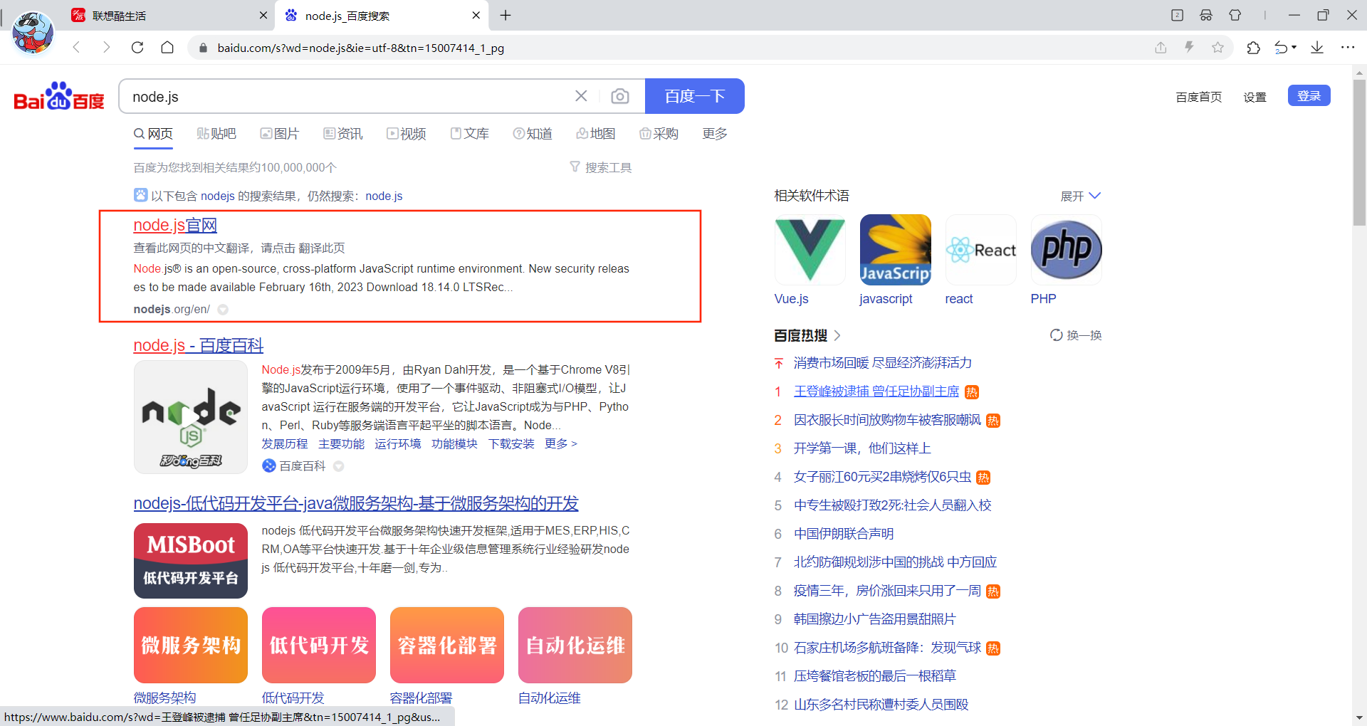Click the browser back arrow
Screen dimensions: 1367x726
click(x=77, y=48)
